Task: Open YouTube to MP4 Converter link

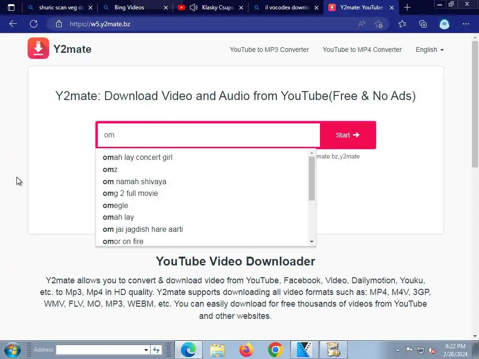Action: [x=362, y=50]
